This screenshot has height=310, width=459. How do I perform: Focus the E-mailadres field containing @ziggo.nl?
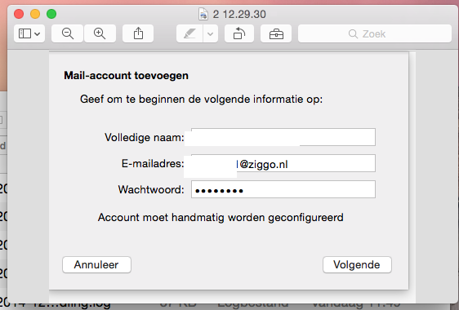pos(283,163)
